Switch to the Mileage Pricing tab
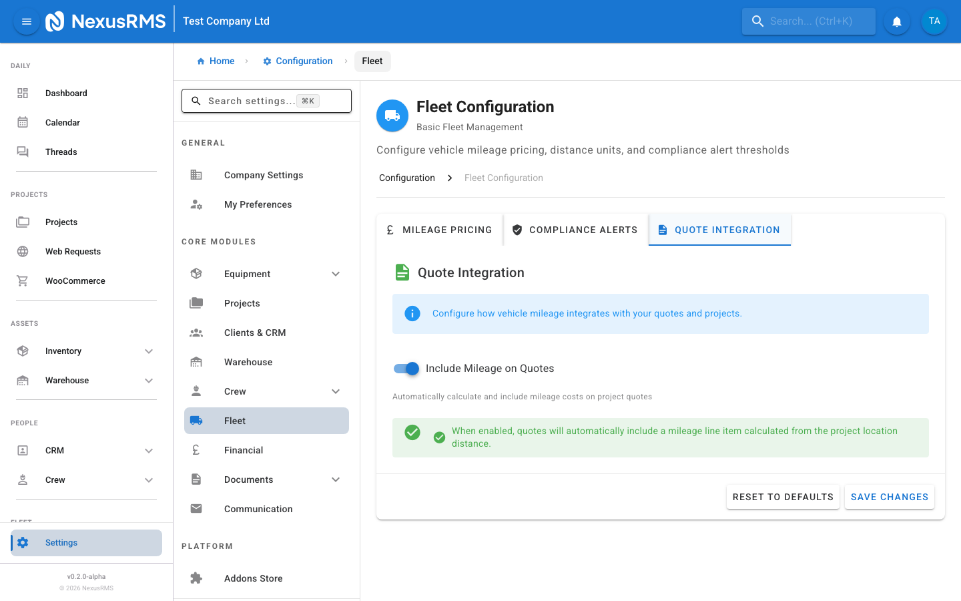Screen dimensions: 961x601 point(440,230)
